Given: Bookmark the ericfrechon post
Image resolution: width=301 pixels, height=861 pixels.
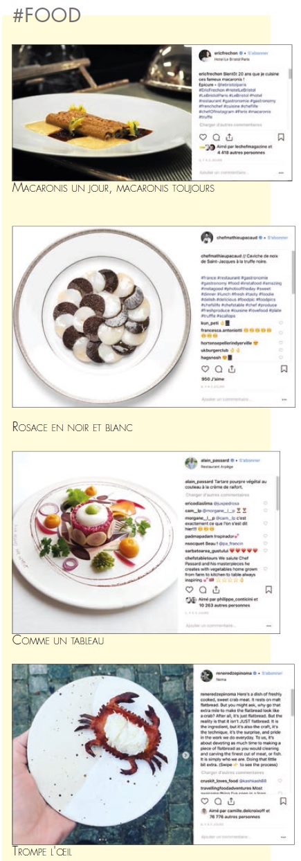Looking at the screenshot, I should [281, 137].
